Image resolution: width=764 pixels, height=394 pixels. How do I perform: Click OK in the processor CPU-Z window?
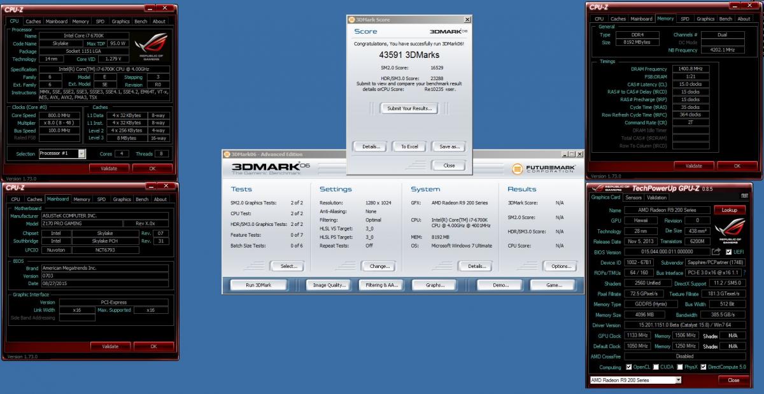coord(152,169)
